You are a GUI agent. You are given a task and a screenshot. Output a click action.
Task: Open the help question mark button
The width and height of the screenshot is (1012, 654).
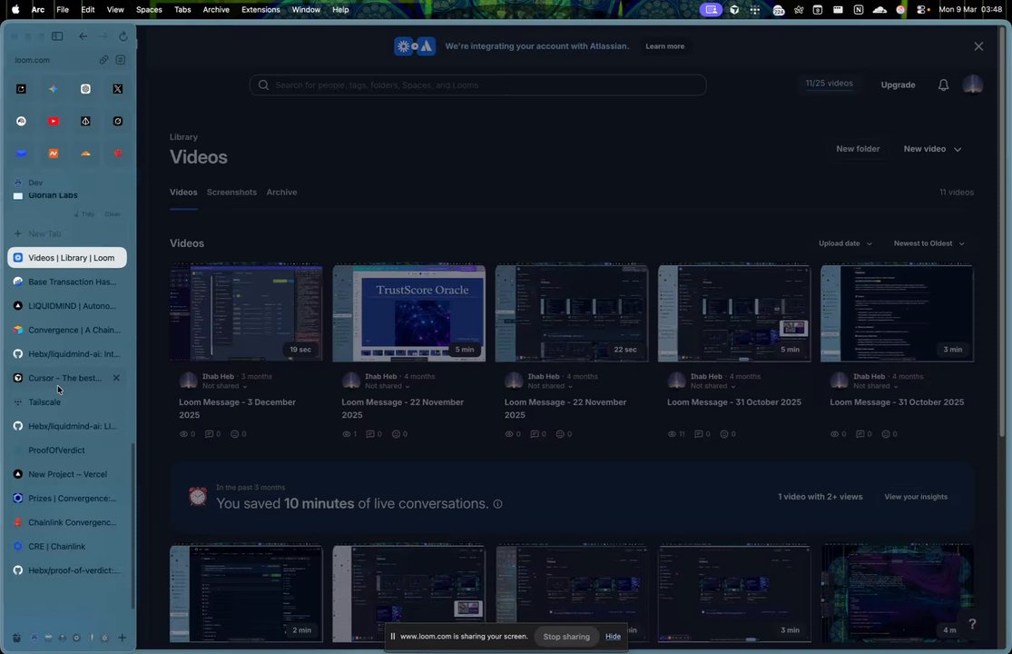coord(972,624)
